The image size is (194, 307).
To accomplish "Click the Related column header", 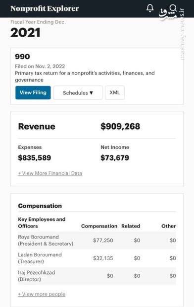I will (x=131, y=226).
